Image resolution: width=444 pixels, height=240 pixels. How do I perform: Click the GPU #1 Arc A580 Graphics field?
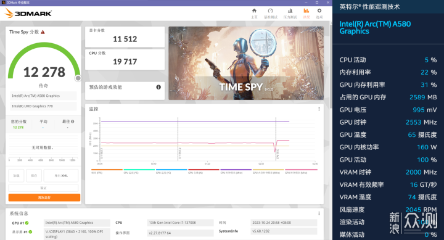coord(76,223)
